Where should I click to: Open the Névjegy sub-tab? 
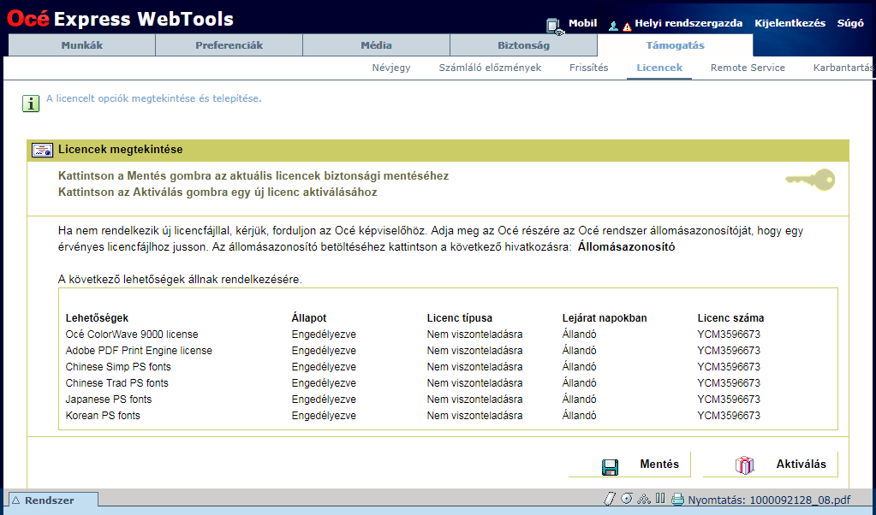coord(391,68)
